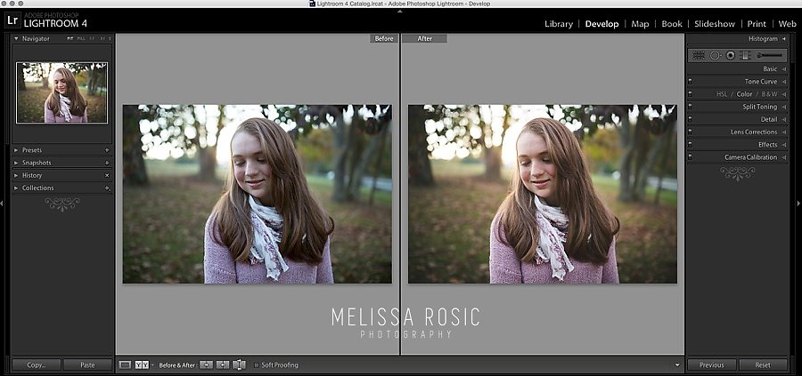Toggle the Camera Calibration panel switch
802x376 pixels.
[690, 156]
